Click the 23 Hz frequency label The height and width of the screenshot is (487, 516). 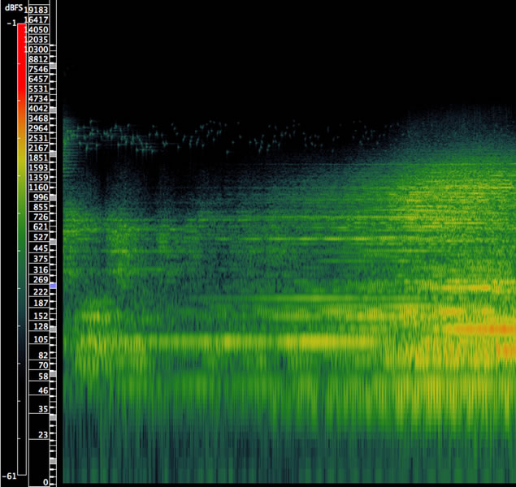click(41, 435)
